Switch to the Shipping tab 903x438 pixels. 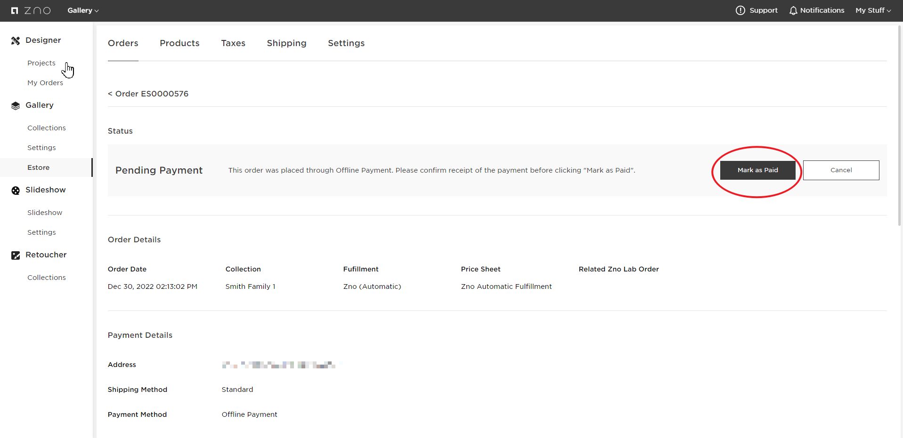click(x=286, y=43)
